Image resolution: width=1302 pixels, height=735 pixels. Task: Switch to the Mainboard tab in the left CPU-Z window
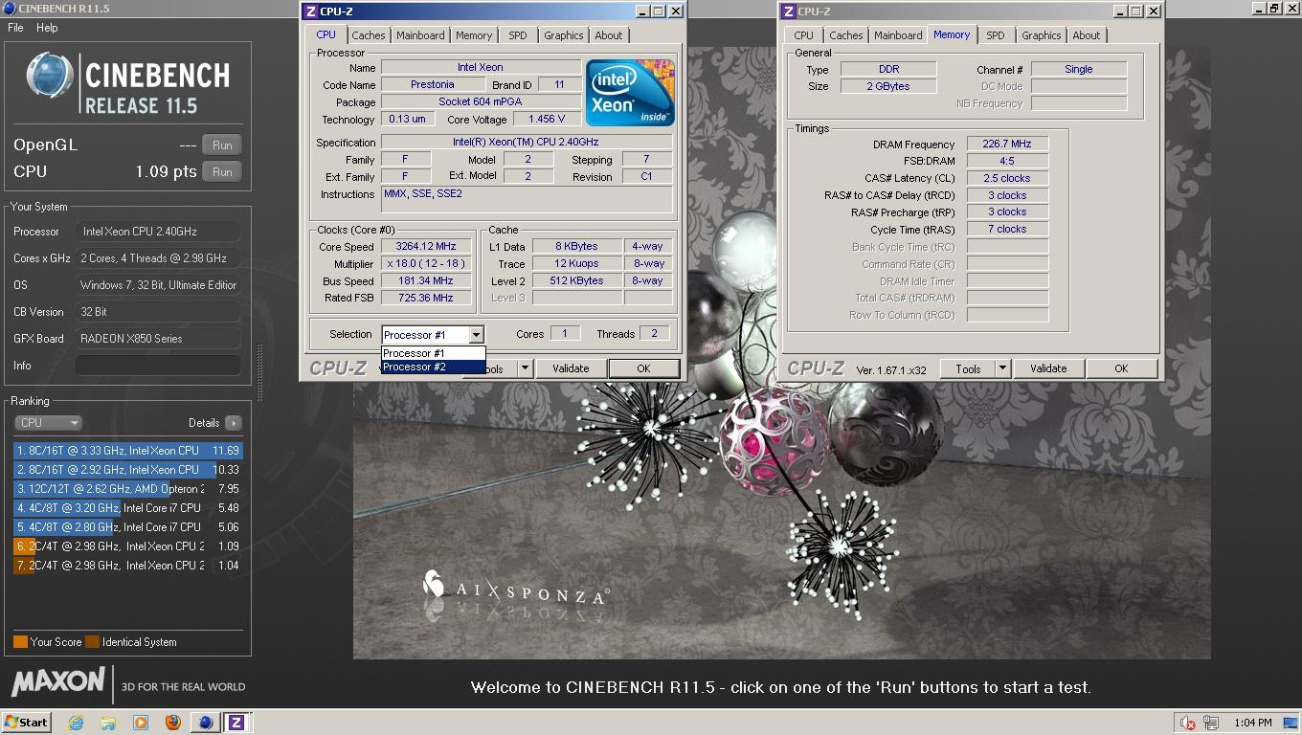click(420, 35)
